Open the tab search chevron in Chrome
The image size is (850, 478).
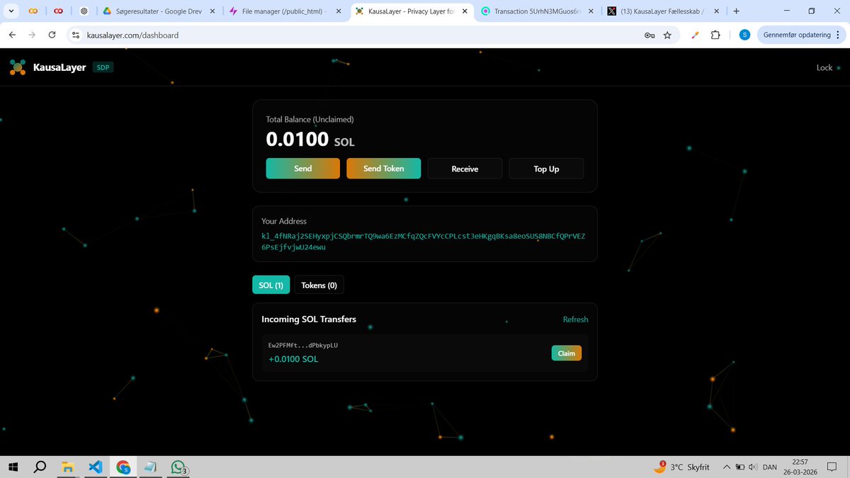(x=11, y=11)
